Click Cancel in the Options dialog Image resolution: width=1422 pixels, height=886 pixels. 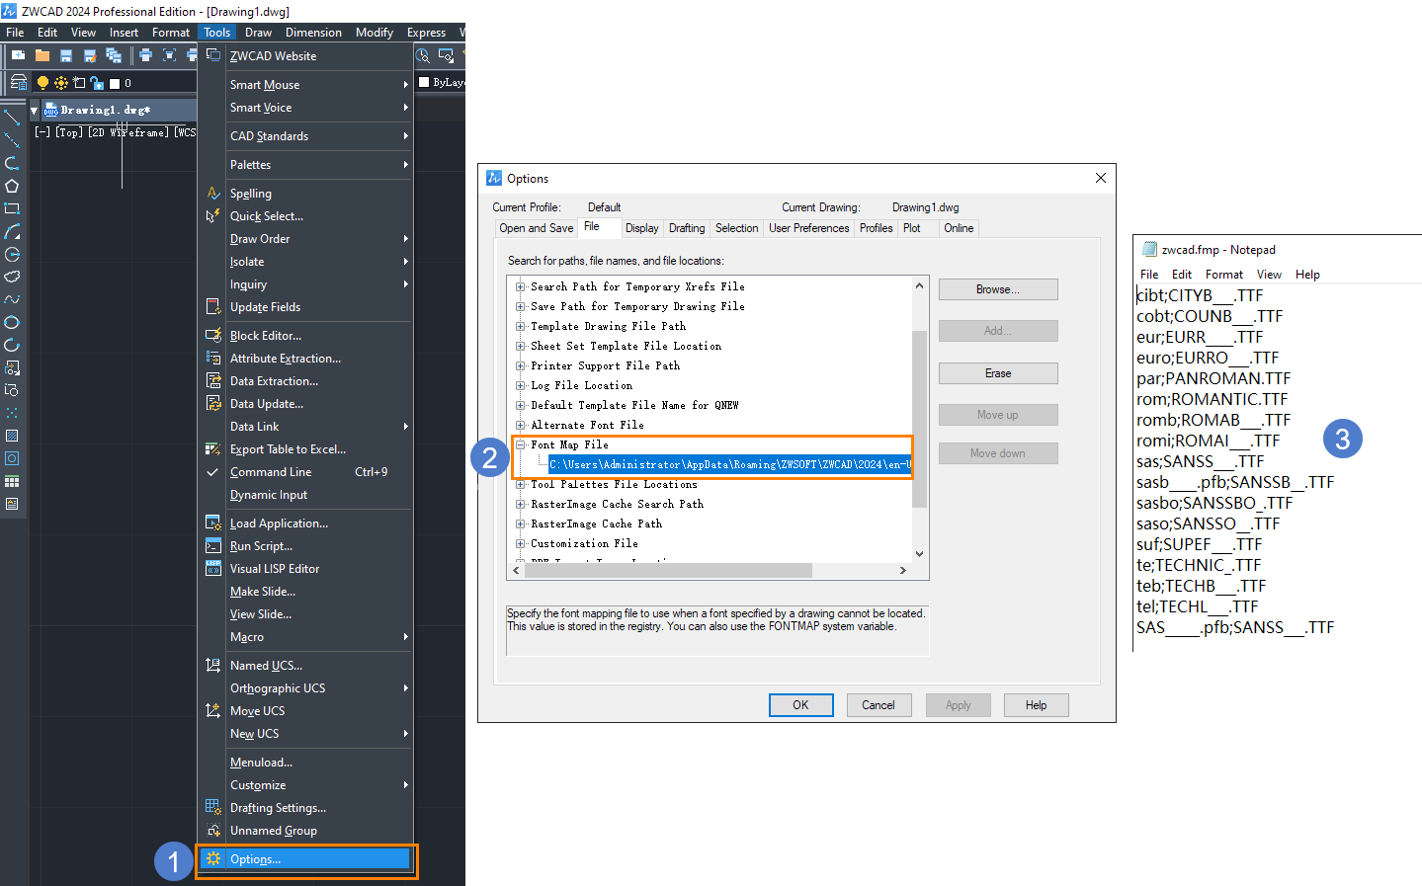(x=878, y=705)
